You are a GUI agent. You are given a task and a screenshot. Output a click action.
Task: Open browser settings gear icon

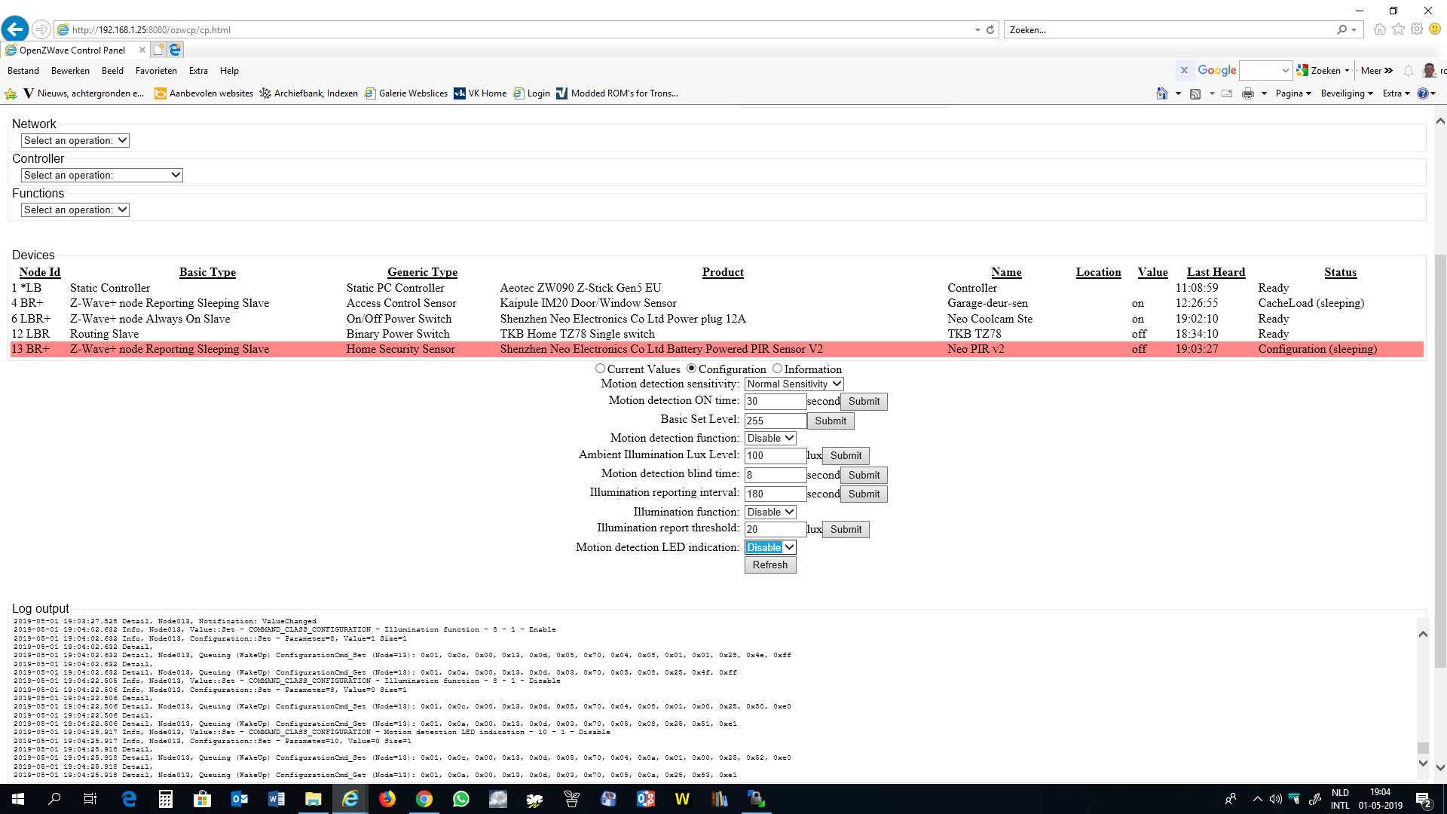tap(1417, 29)
